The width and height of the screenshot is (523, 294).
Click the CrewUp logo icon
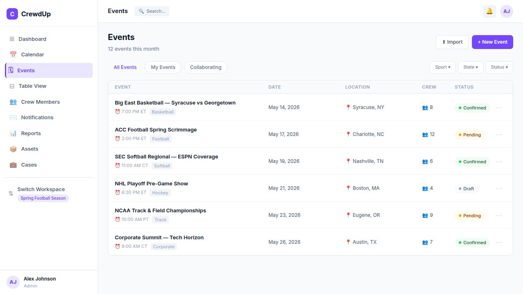tap(12, 14)
